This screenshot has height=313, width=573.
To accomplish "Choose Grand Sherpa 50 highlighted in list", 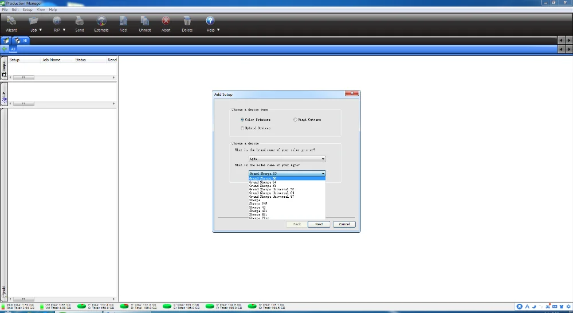I will (287, 178).
